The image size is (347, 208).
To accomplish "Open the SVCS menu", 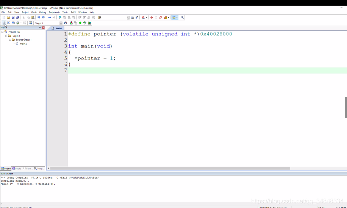I will 73,12.
